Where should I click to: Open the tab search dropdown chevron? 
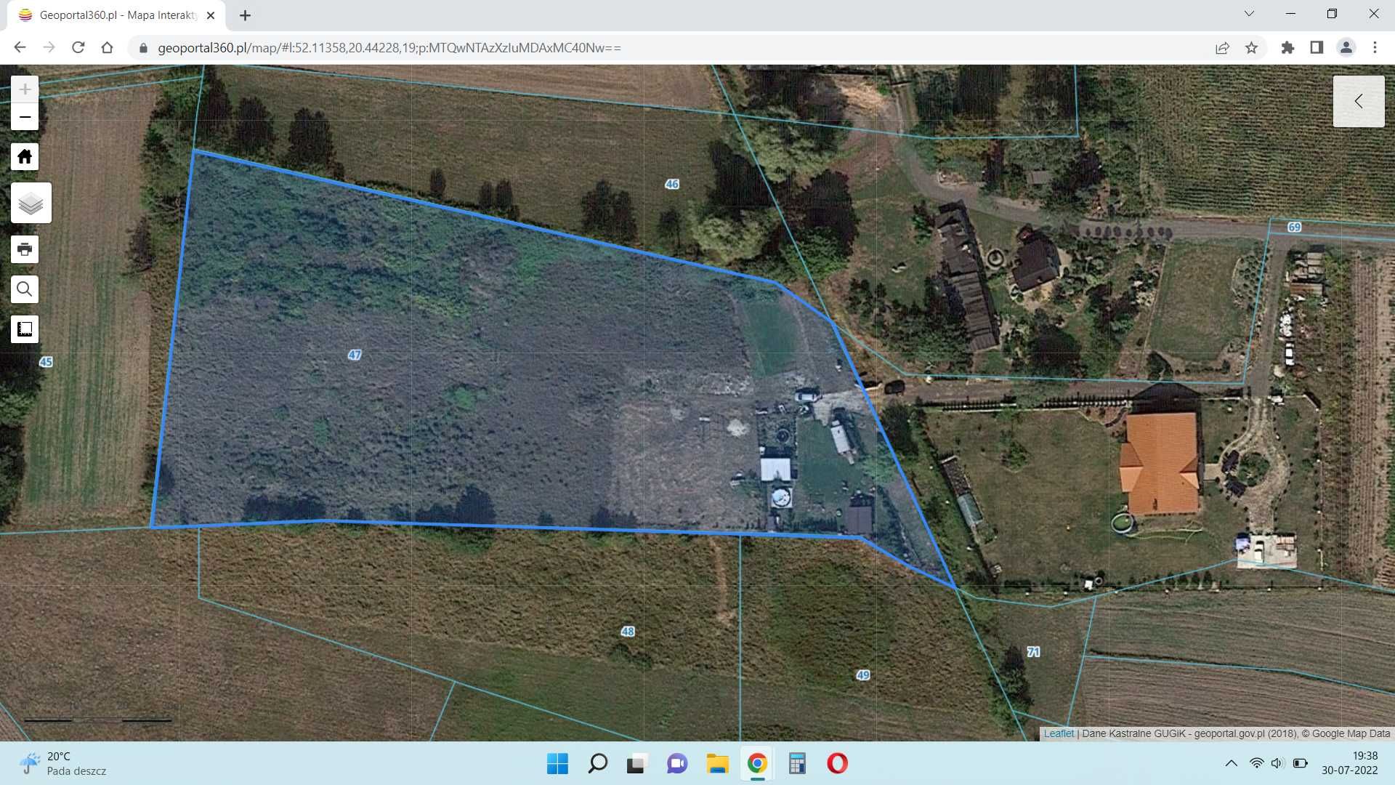1249,14
